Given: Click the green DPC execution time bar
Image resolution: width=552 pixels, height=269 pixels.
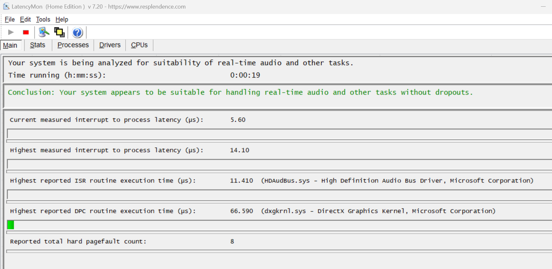Looking at the screenshot, I should point(10,225).
